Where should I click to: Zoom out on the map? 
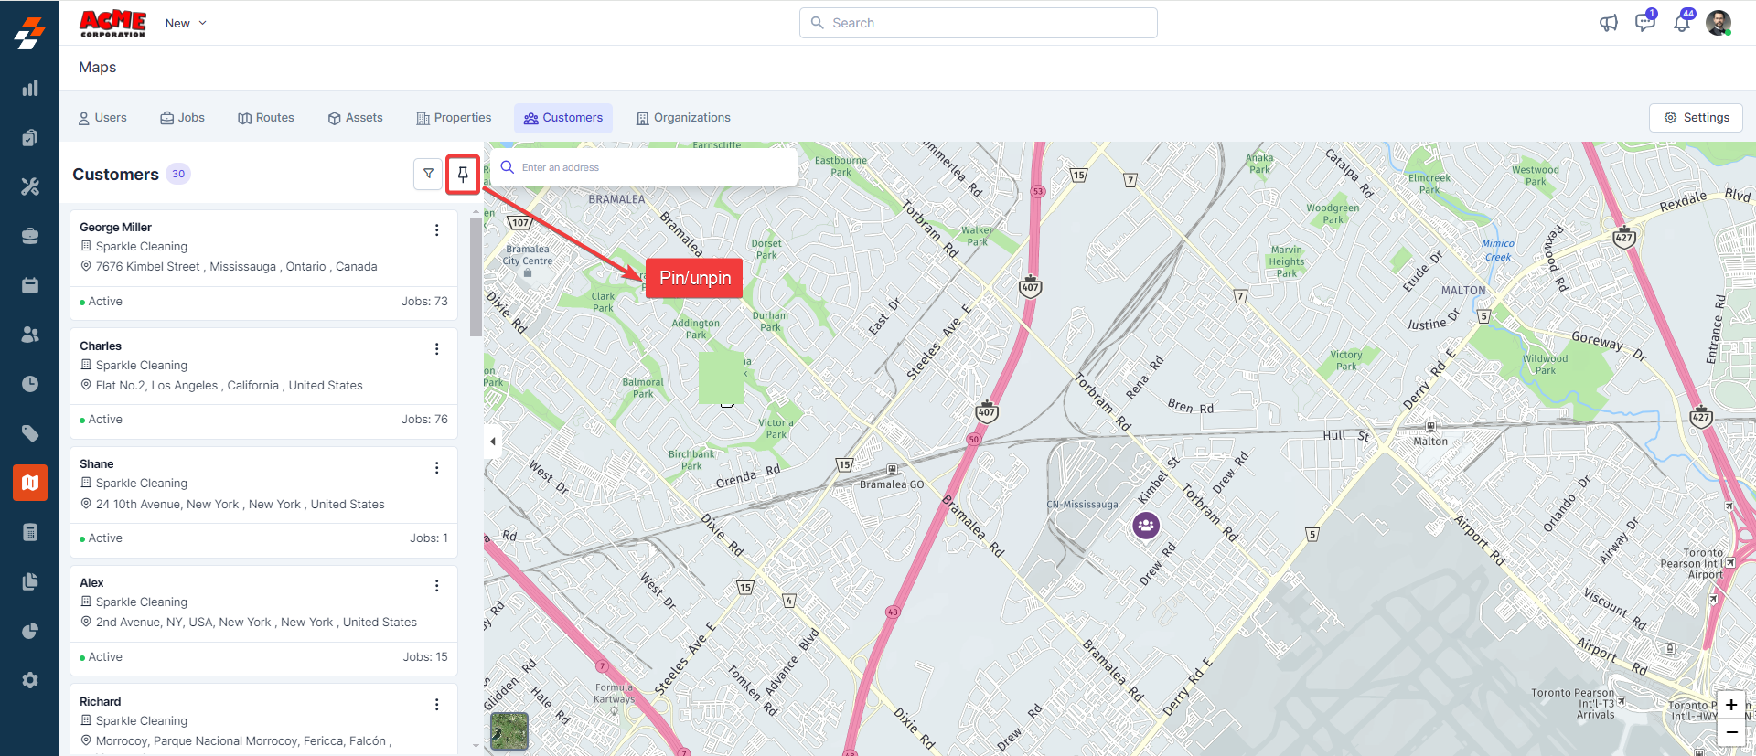[1731, 732]
